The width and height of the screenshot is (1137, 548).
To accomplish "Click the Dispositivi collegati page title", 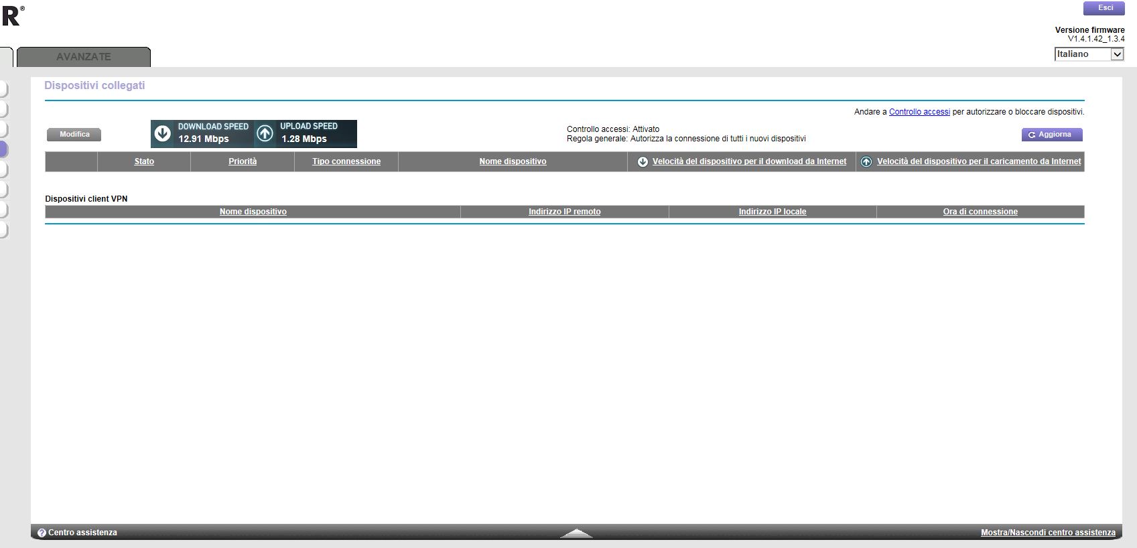I will [94, 86].
